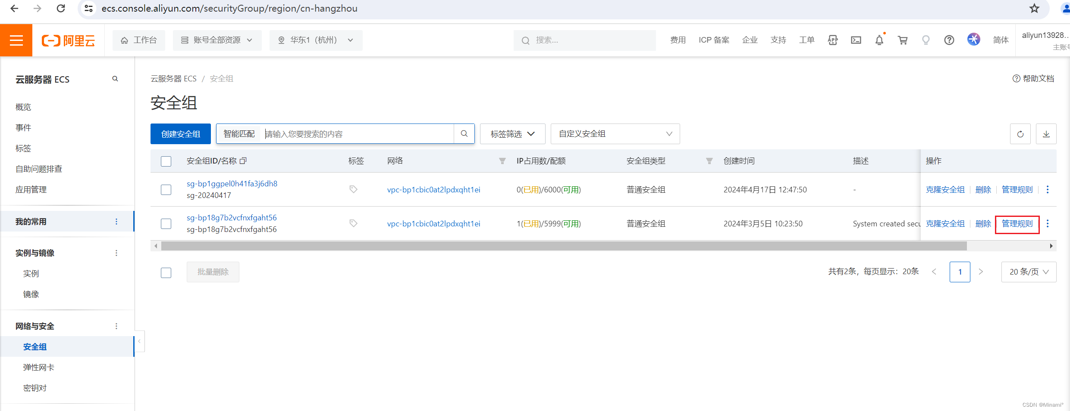Edit tag icon for sg-20240417 row
1070x411 pixels.
coord(353,189)
